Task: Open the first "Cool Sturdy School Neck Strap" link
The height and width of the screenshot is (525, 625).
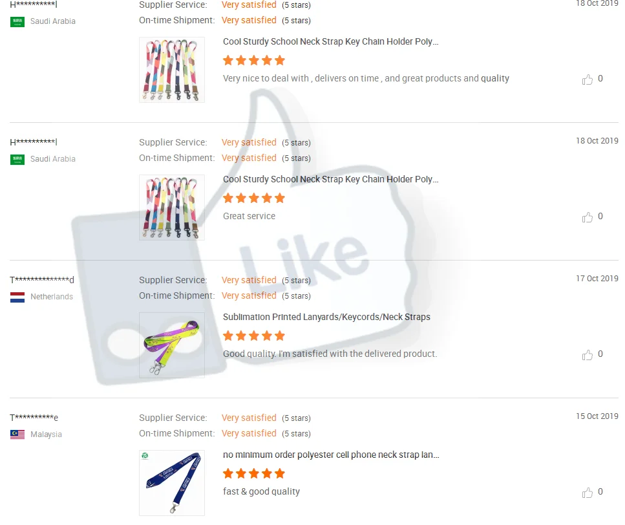Action: pos(330,42)
